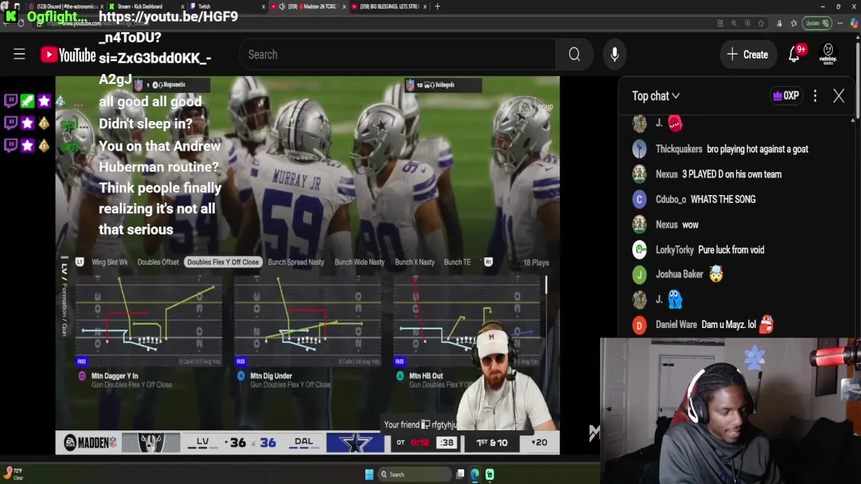Open Microsoft Edge from the taskbar
Screen dimensions: 861x484
[475, 475]
